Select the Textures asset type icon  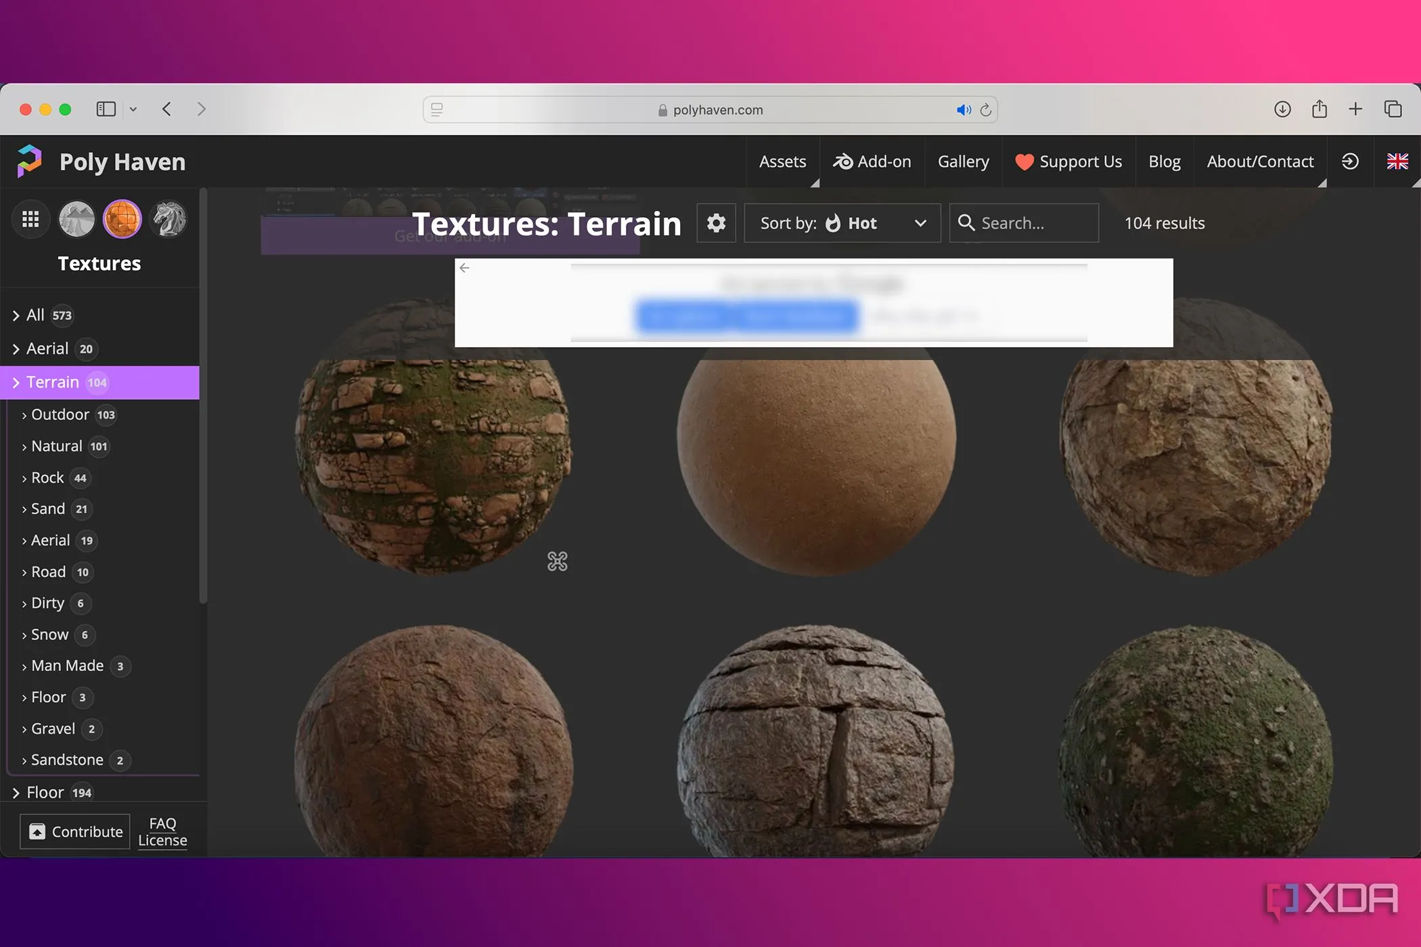click(122, 219)
